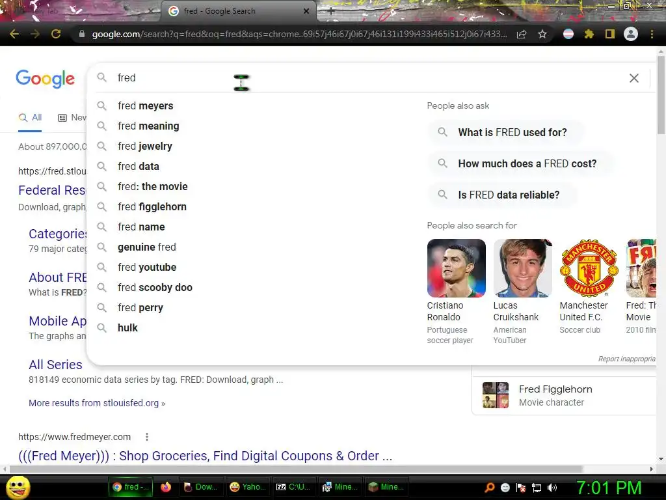Open the Categories sitelink
This screenshot has height=500, width=666.
pyautogui.click(x=57, y=234)
